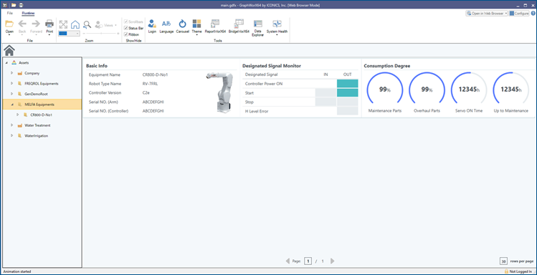The image size is (537, 275).
Task: Click the current page number field
Action: click(x=308, y=261)
